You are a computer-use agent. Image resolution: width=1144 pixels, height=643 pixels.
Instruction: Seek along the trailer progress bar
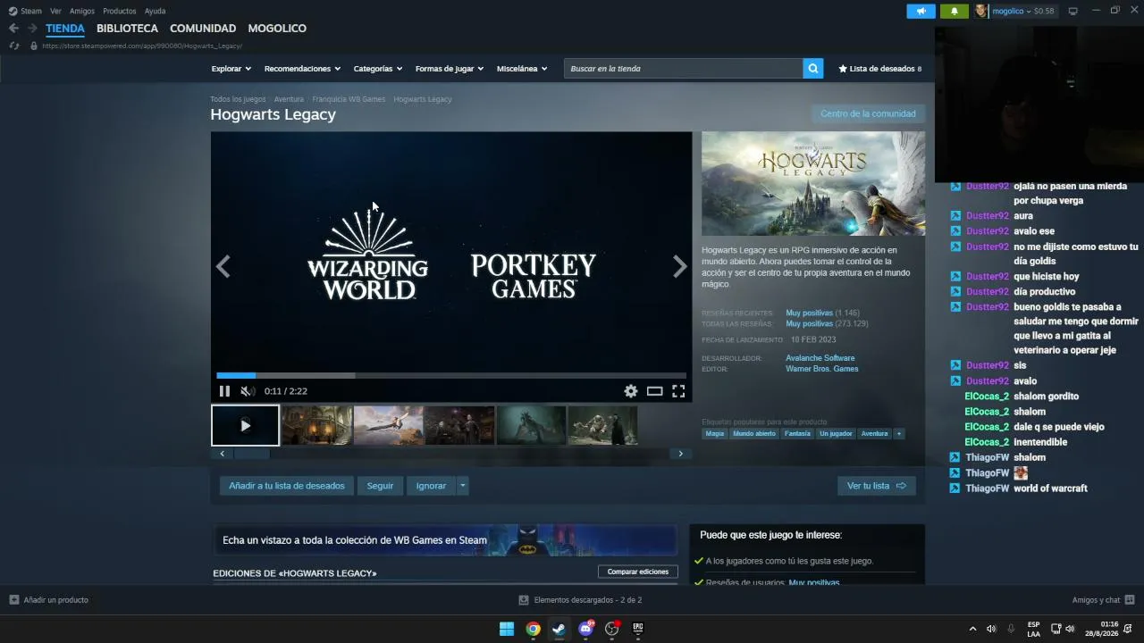[x=451, y=375]
